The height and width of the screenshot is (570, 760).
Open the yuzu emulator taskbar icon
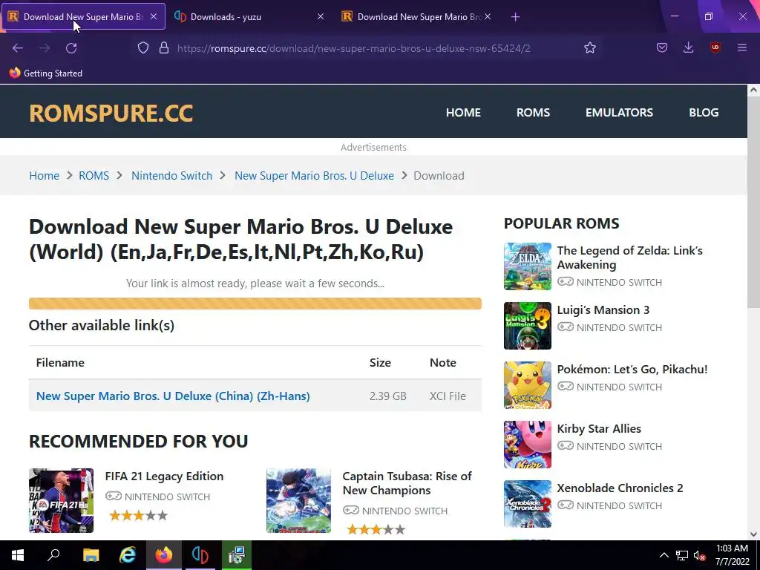point(200,555)
